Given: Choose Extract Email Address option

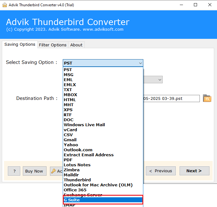Looking at the screenshot, I should (x=103, y=155).
